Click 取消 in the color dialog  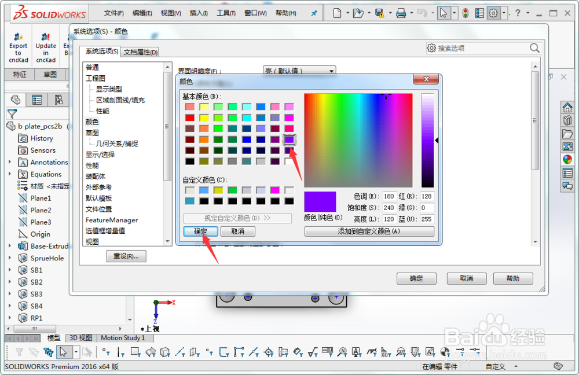pyautogui.click(x=237, y=231)
